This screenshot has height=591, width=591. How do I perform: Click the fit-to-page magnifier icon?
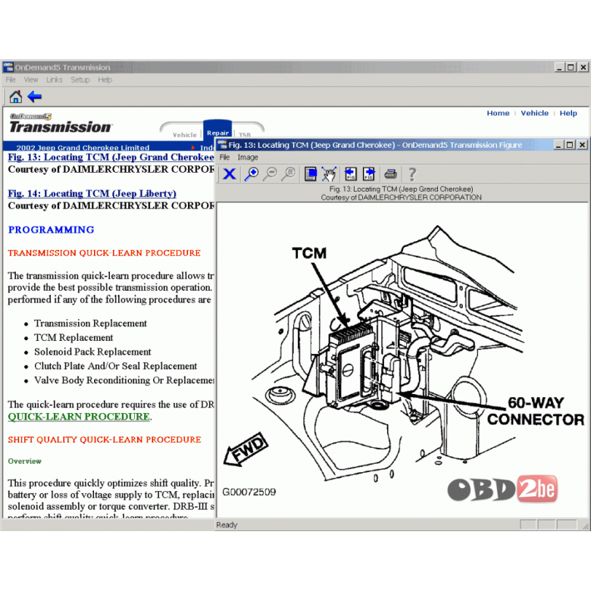pyautogui.click(x=289, y=174)
